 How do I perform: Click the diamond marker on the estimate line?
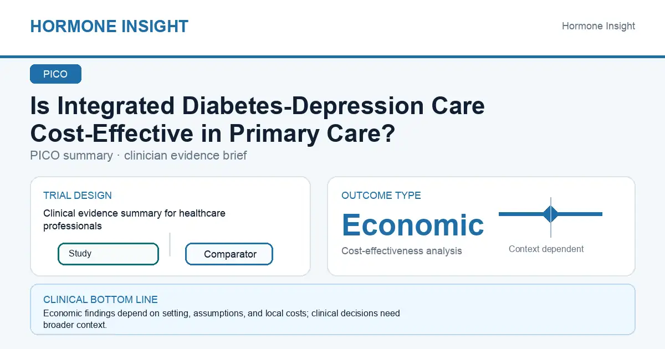point(550,214)
